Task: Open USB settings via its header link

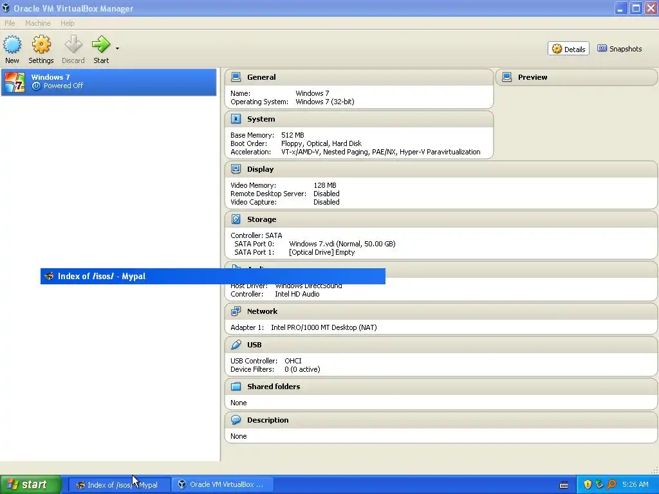Action: pyautogui.click(x=254, y=345)
